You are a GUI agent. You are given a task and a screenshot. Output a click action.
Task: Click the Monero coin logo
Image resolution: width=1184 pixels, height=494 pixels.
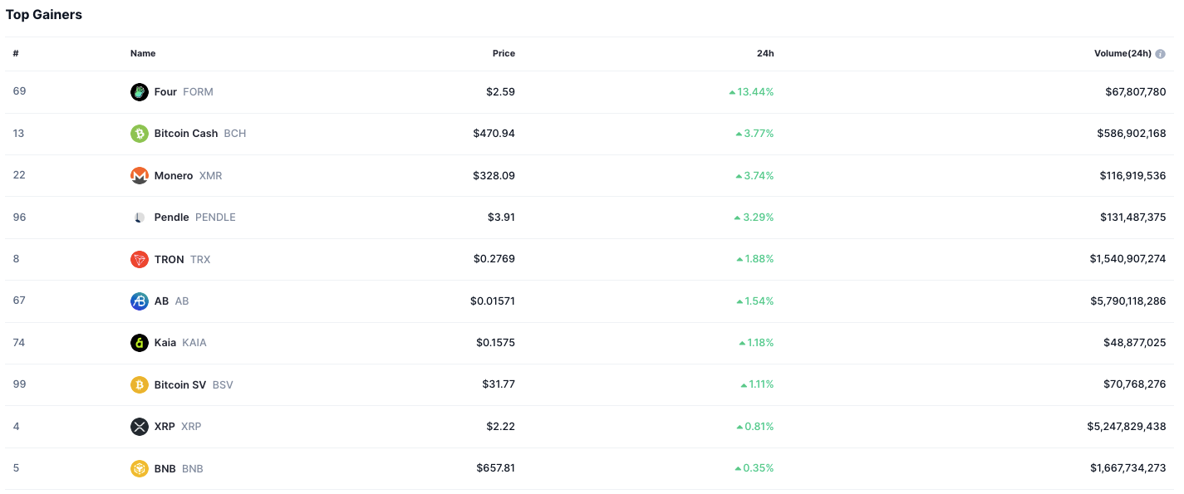(x=140, y=176)
